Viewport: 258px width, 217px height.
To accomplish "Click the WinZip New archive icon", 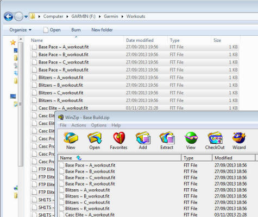I will [71, 138].
